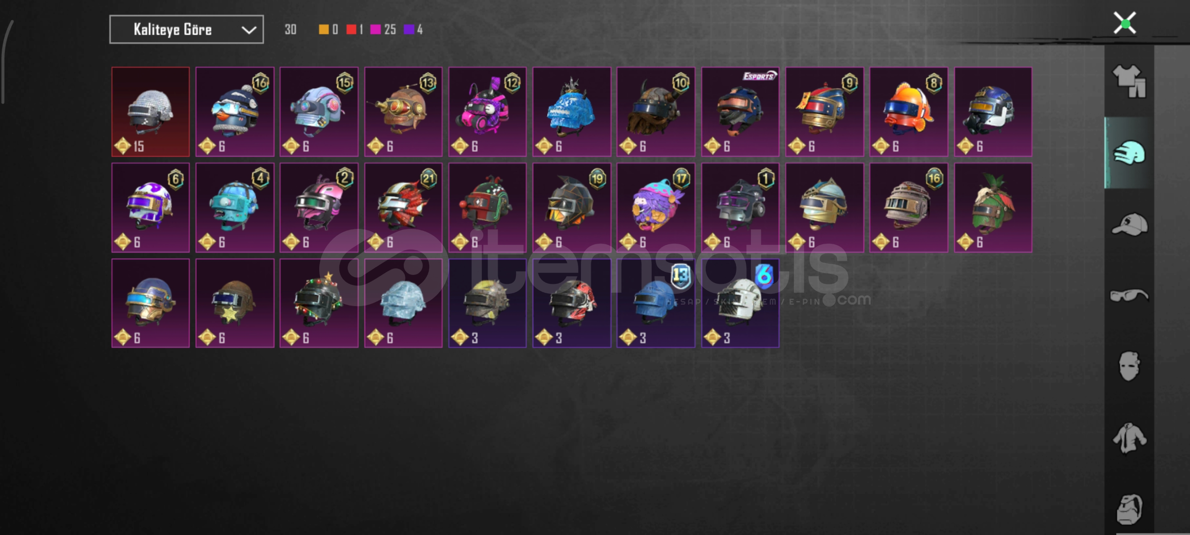
Task: Select the penguin helmet with badge 16
Action: 235,112
